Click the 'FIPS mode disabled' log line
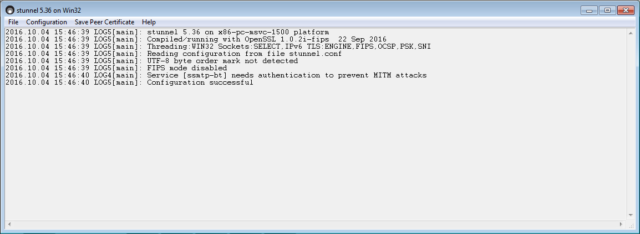 116,68
